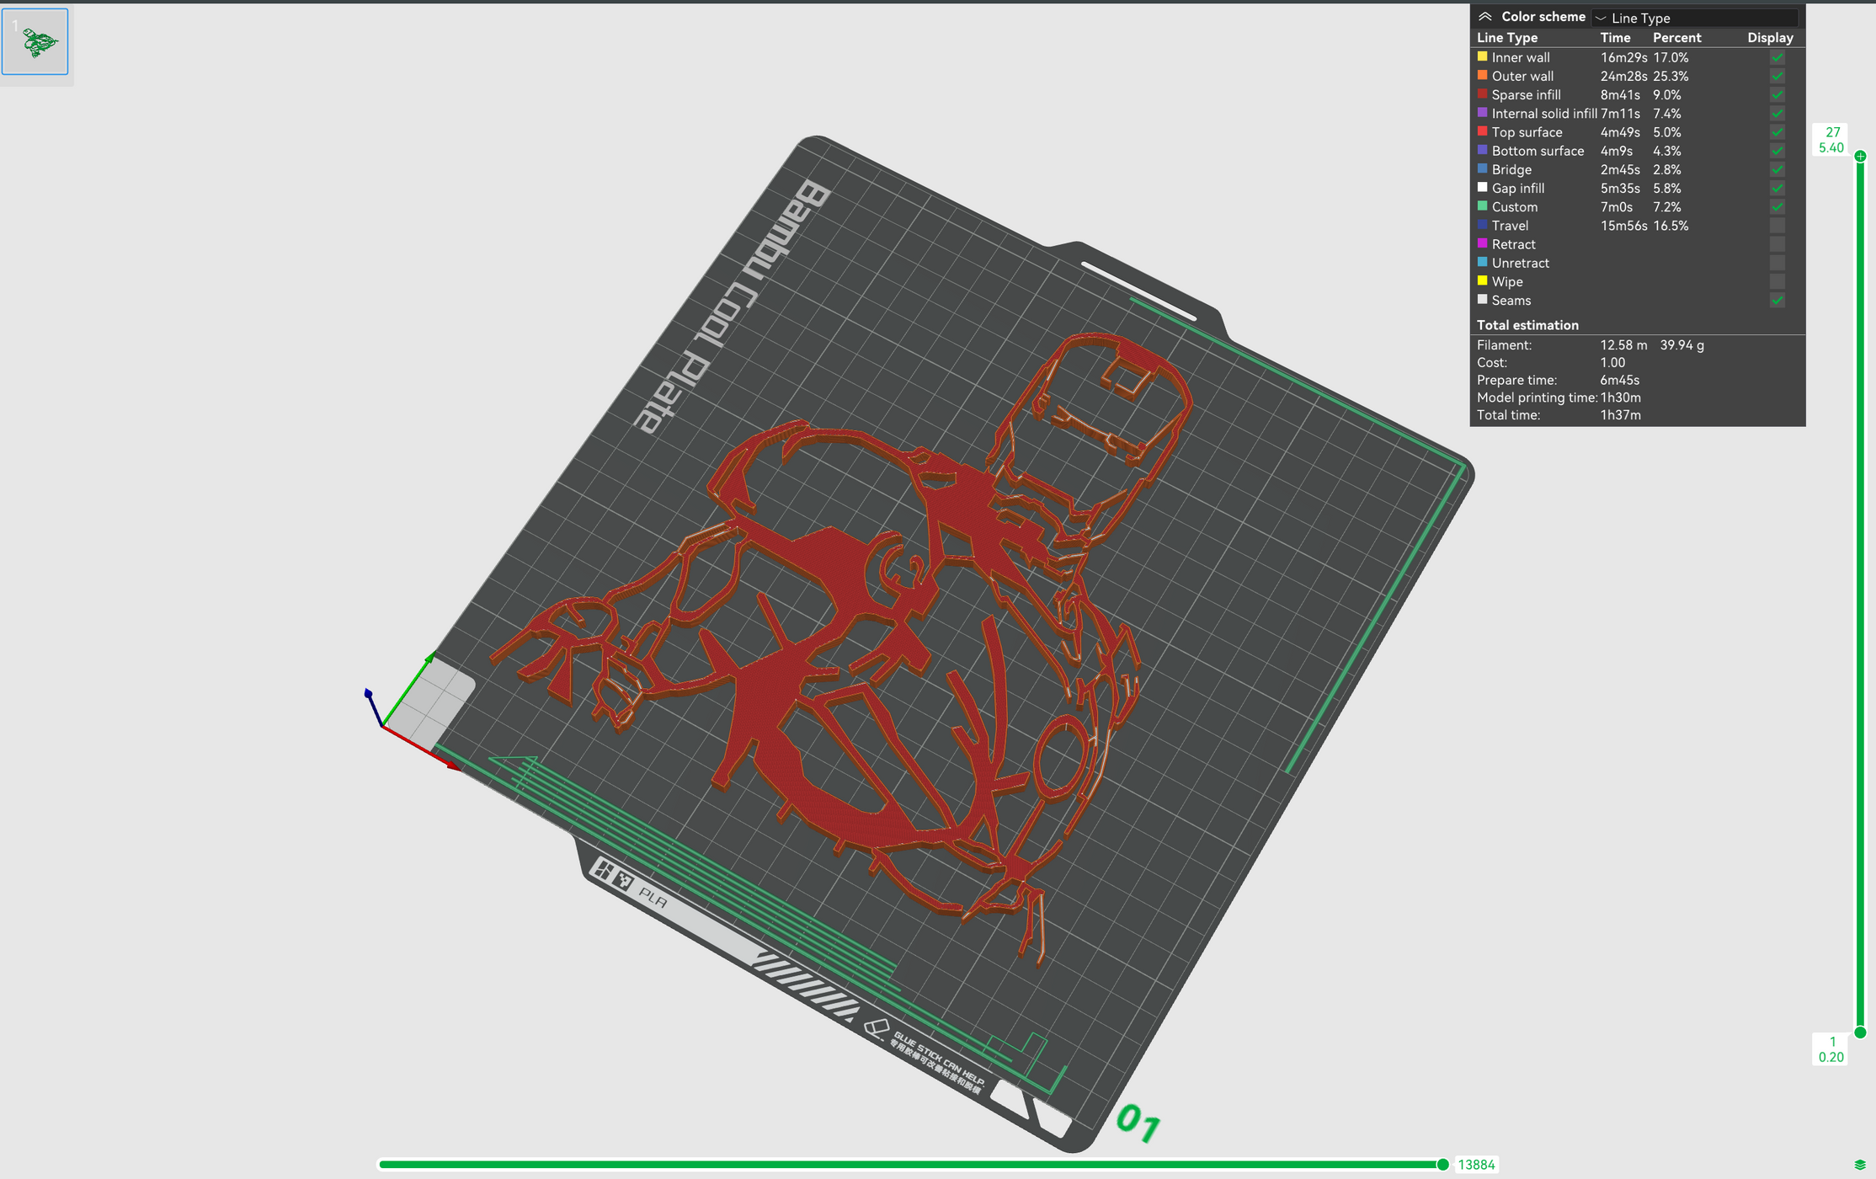Disable the Outer wall display checkbox
The image size is (1876, 1179).
coord(1777,76)
